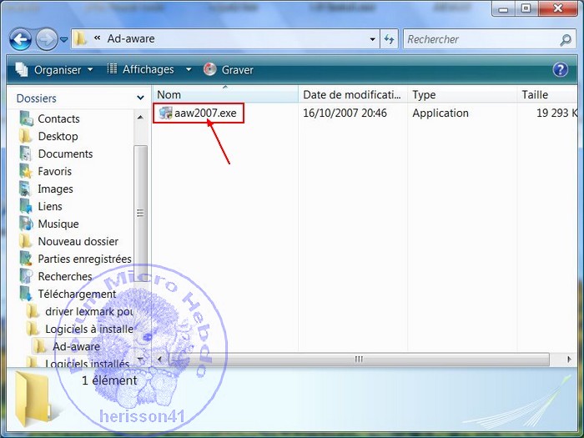Click the date 16/10/2007 20:46
The image size is (584, 438).
[x=345, y=113]
